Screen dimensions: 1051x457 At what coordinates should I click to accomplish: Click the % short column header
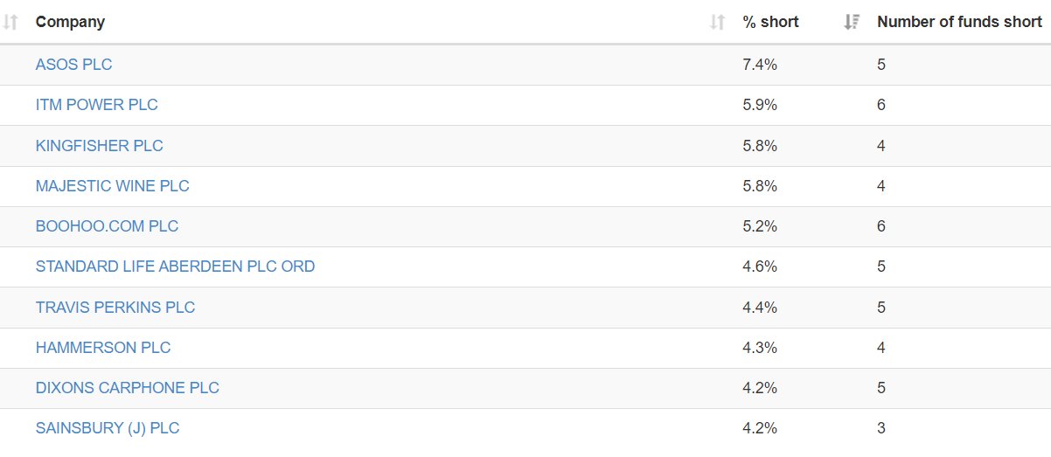[x=770, y=23]
